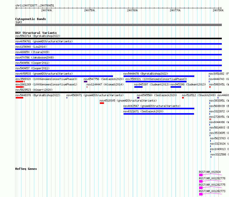Screen dimensions: 229x197
Task: Open the RGS7|NM_001282778 transcript label
Action: [x=212, y=178]
